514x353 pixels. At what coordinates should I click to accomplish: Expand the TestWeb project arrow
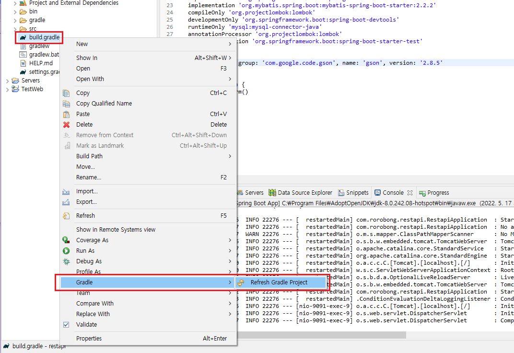click(x=7, y=89)
